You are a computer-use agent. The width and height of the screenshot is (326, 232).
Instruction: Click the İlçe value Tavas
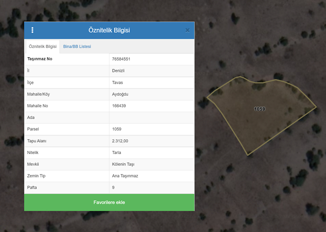click(x=118, y=83)
